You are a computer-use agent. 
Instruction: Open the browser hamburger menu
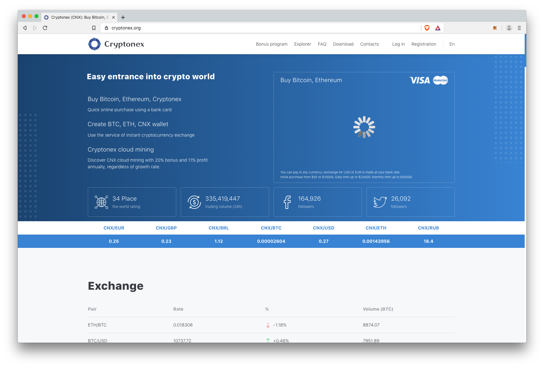pyautogui.click(x=519, y=28)
